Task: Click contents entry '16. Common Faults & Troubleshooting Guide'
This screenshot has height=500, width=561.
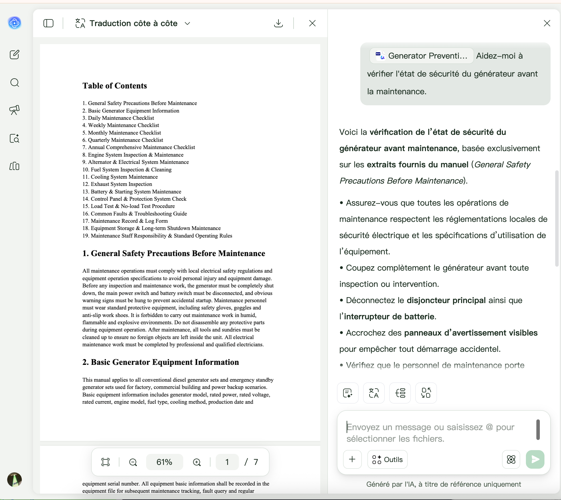Action: pos(135,213)
